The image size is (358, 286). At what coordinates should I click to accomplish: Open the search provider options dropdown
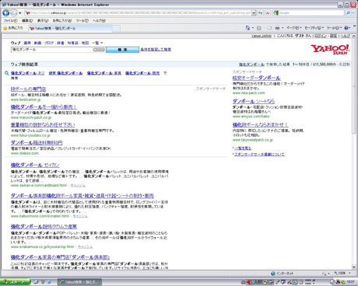353,12
